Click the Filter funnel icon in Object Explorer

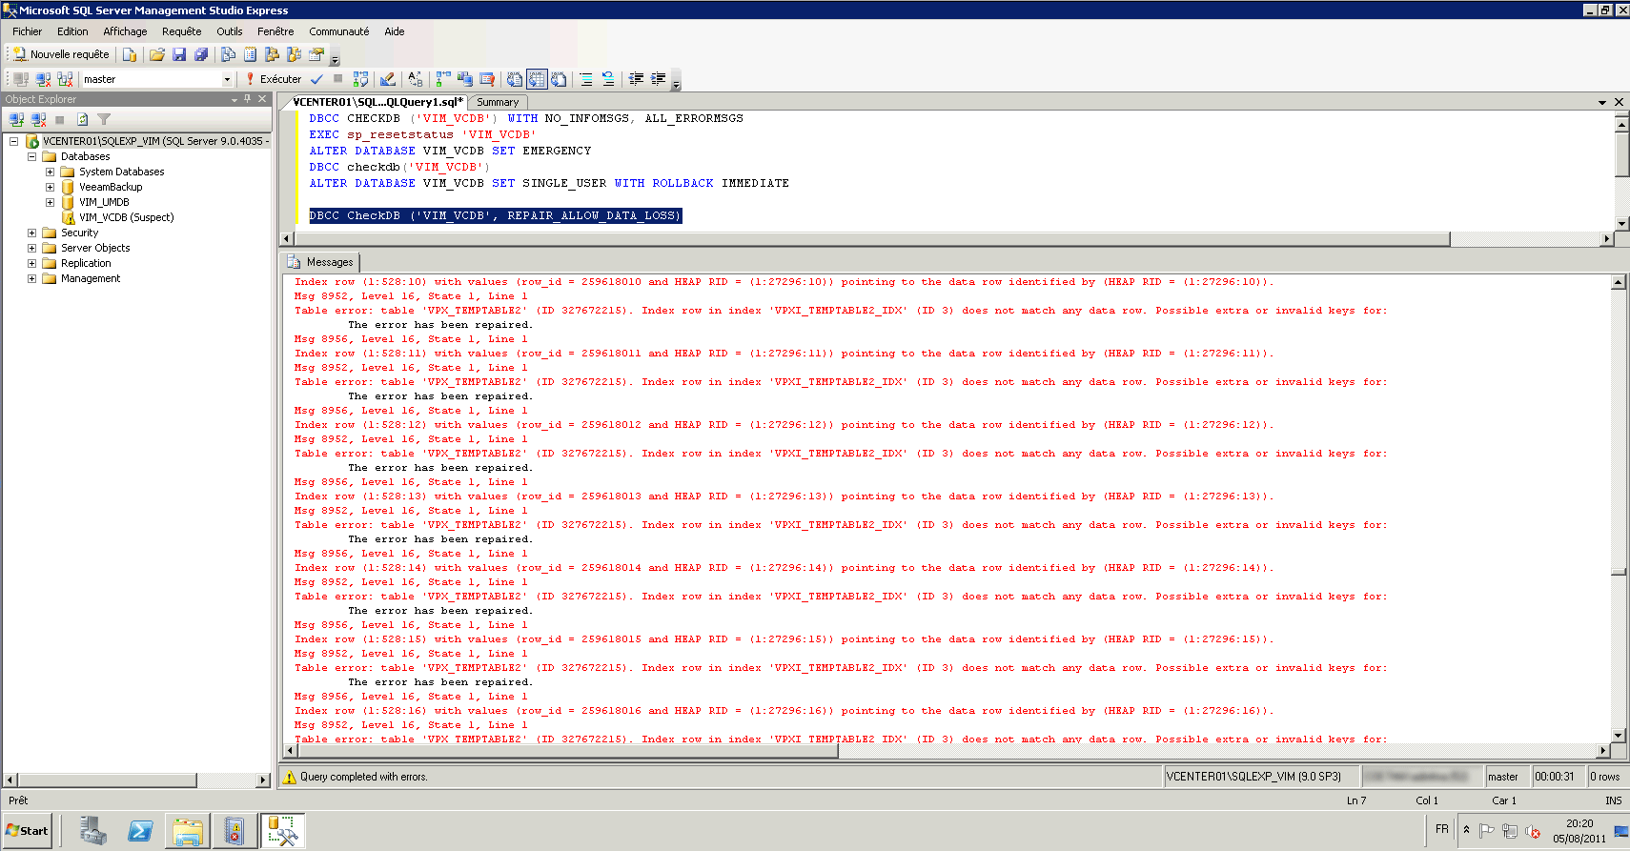pos(104,119)
